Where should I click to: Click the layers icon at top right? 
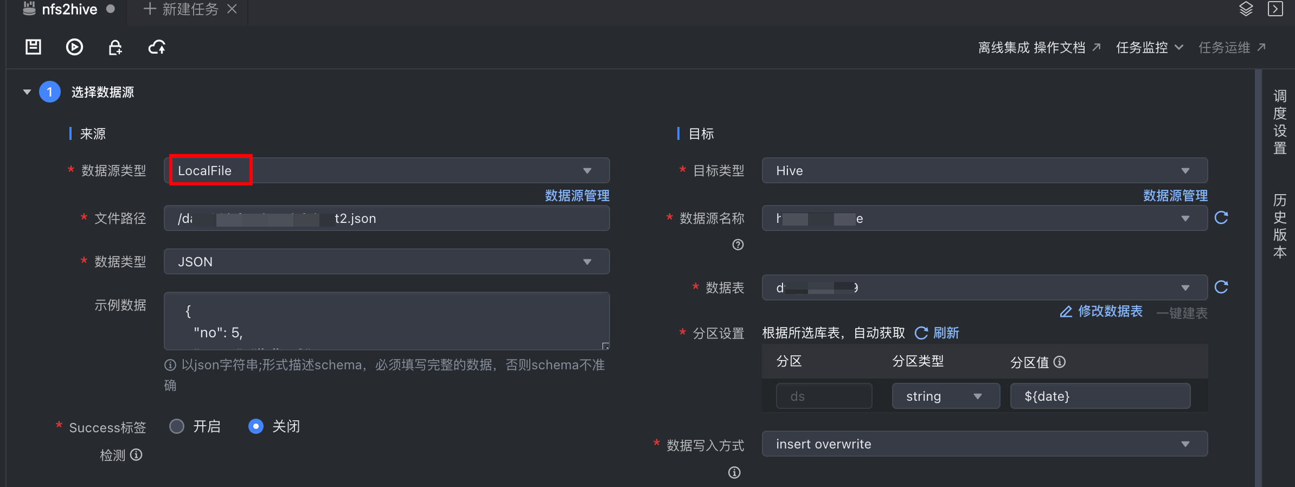click(1246, 9)
